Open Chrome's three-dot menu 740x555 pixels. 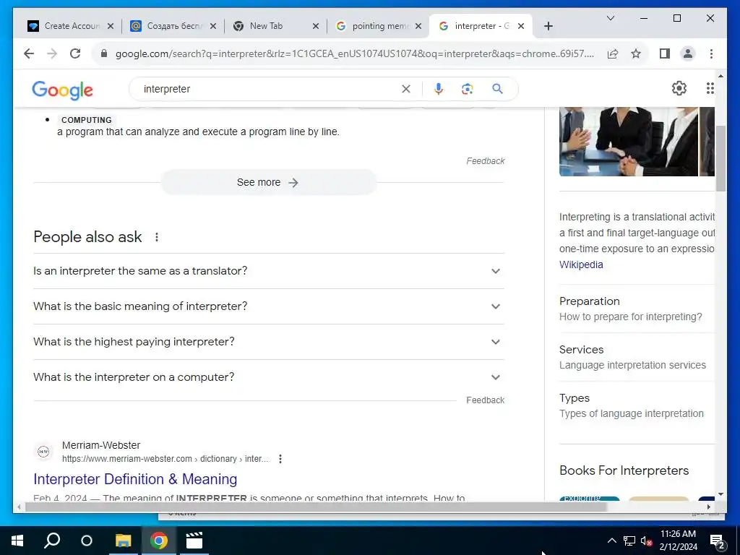[711, 53]
